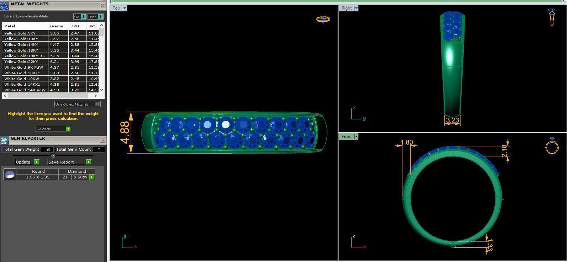Toggle the GV library switch
Image resolution: width=567 pixels, height=262 pixels.
coord(80,17)
